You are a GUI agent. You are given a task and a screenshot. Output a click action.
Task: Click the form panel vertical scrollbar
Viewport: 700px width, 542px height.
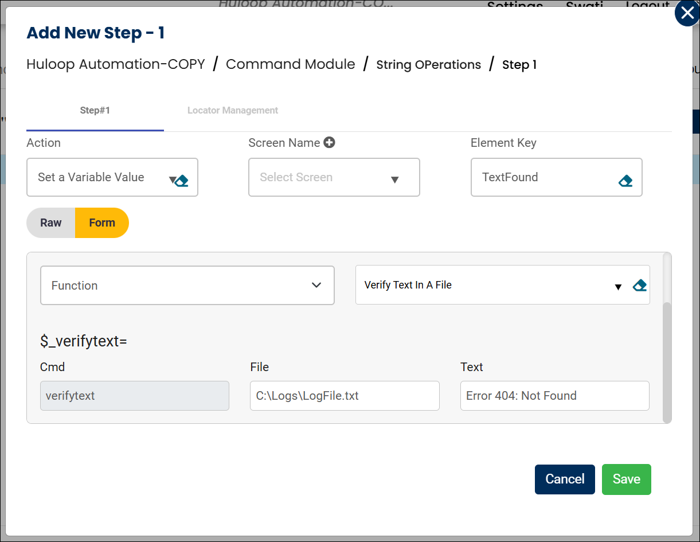point(667,361)
